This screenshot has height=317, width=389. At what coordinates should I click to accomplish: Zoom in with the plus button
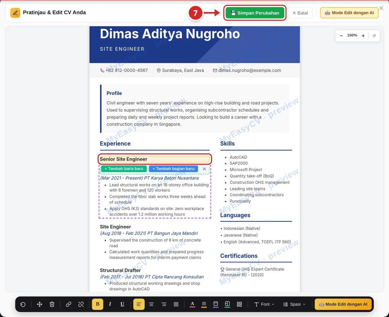pyautogui.click(x=363, y=36)
